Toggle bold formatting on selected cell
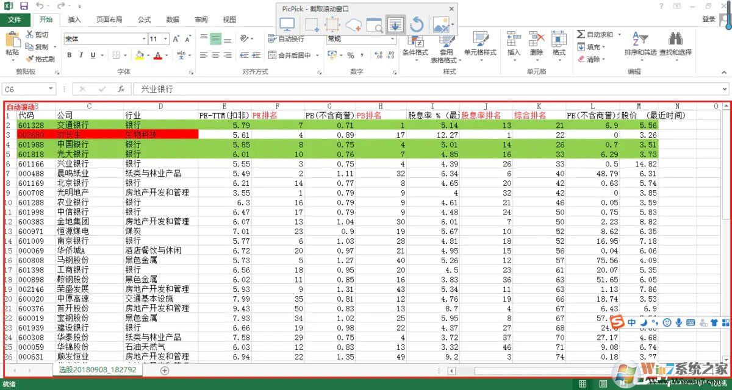 click(70, 54)
